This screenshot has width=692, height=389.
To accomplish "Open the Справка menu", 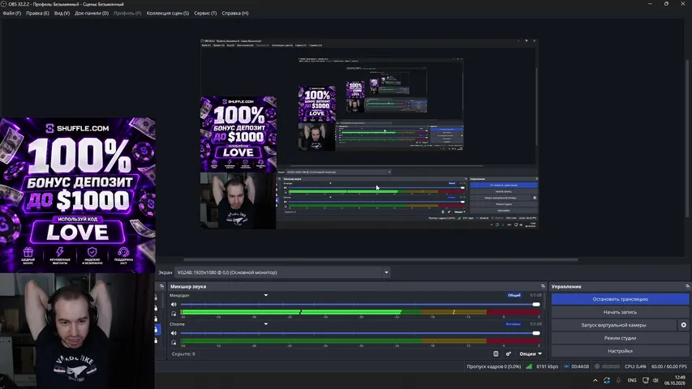I will pos(235,13).
